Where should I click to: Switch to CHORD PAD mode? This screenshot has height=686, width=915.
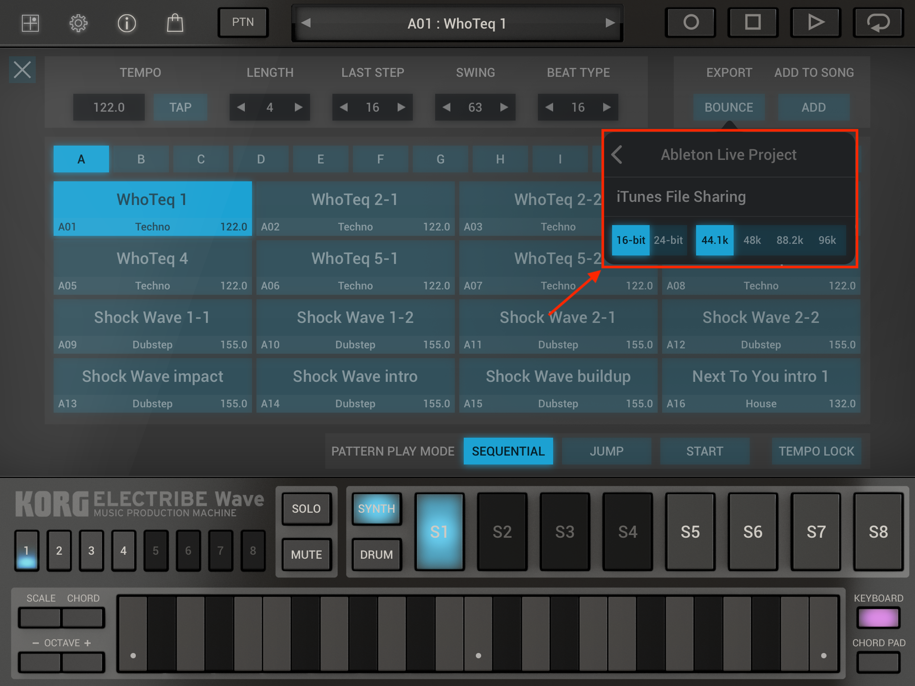point(878,662)
